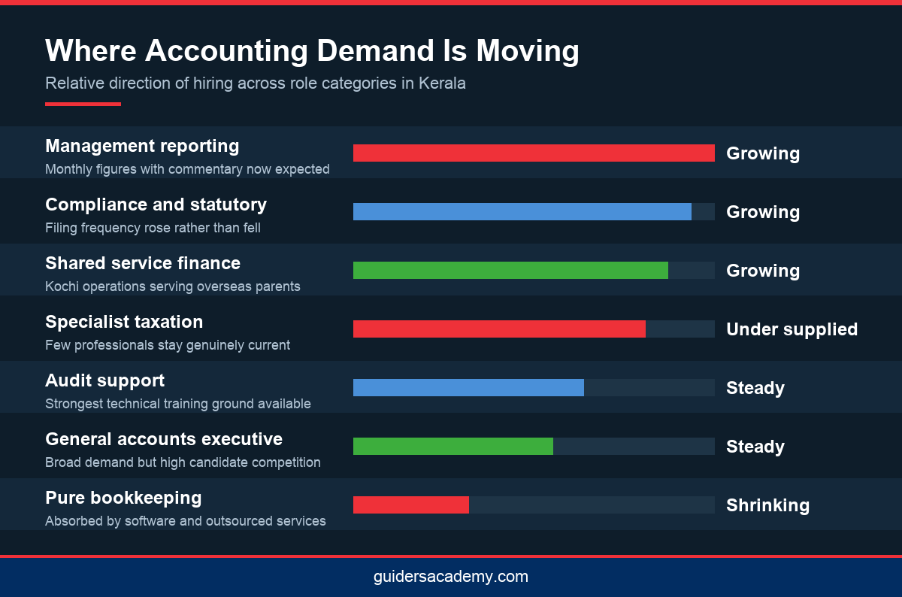902x597 pixels.
Task: Click the Compliance and statutory blue bar
Action: [522, 212]
